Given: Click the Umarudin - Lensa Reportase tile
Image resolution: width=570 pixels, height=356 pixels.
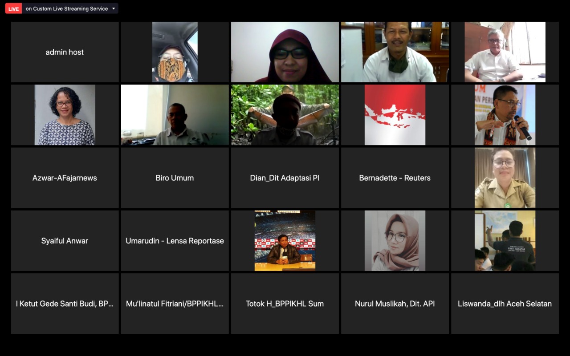Looking at the screenshot, I should pyautogui.click(x=175, y=241).
